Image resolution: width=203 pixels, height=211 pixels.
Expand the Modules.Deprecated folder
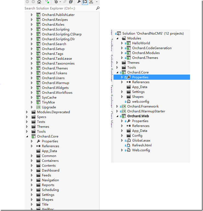point(27,112)
